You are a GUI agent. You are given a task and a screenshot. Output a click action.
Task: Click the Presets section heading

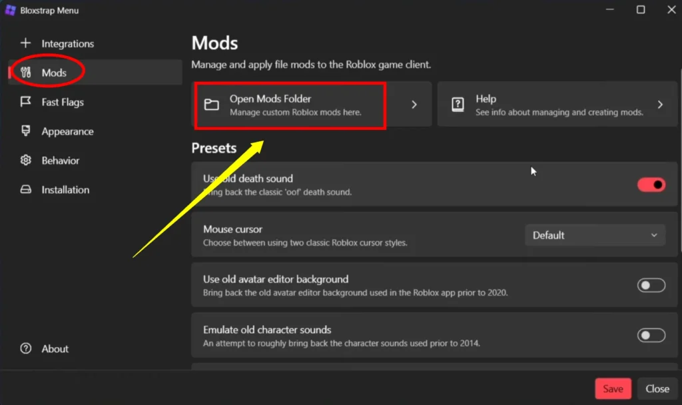214,148
